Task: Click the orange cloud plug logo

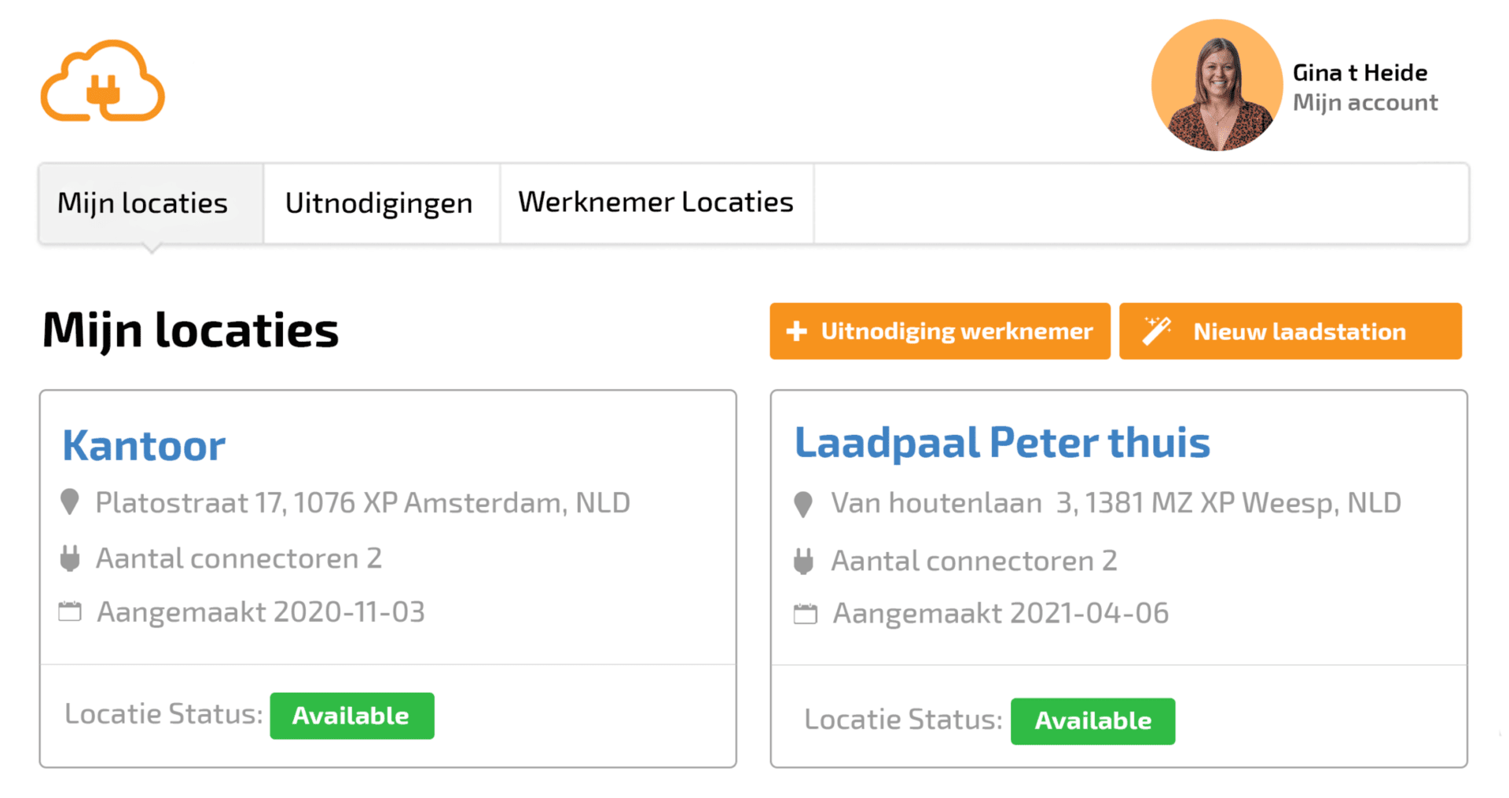Action: tap(103, 82)
